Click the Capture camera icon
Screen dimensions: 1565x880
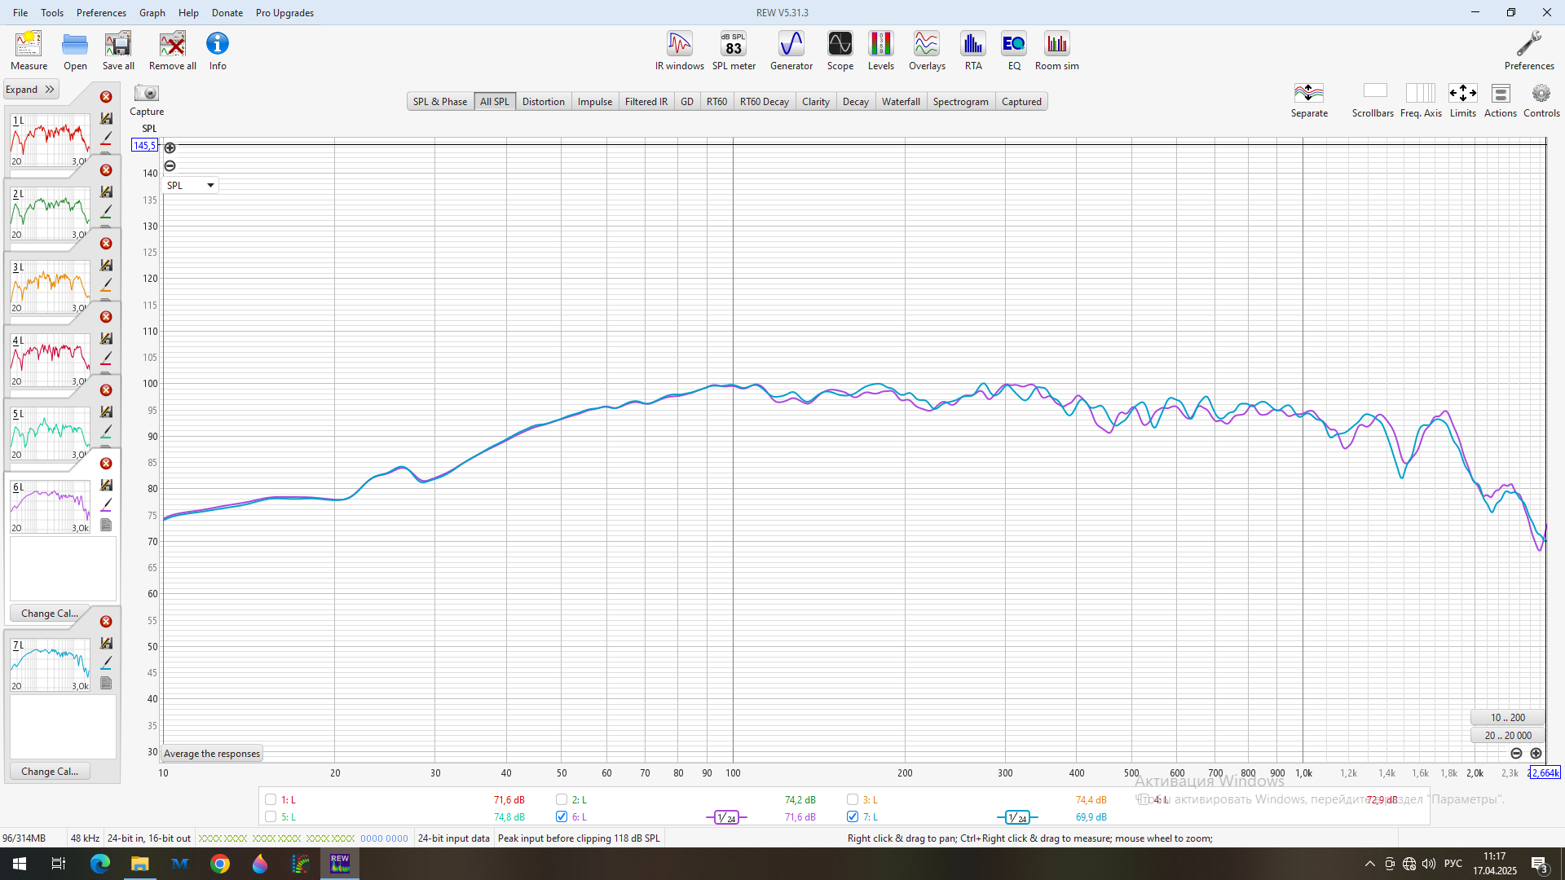pyautogui.click(x=147, y=94)
